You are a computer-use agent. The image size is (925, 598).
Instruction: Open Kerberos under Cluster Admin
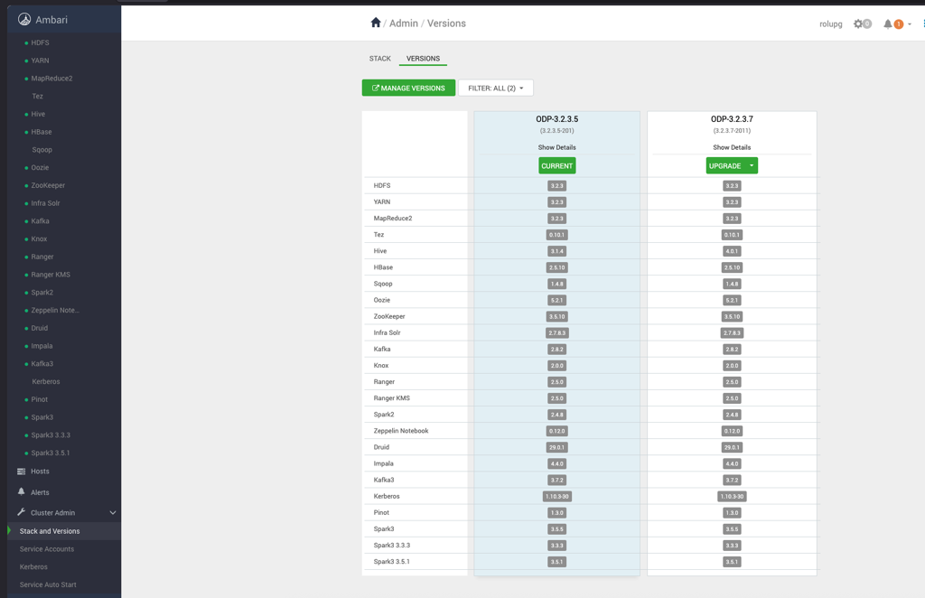coord(33,566)
